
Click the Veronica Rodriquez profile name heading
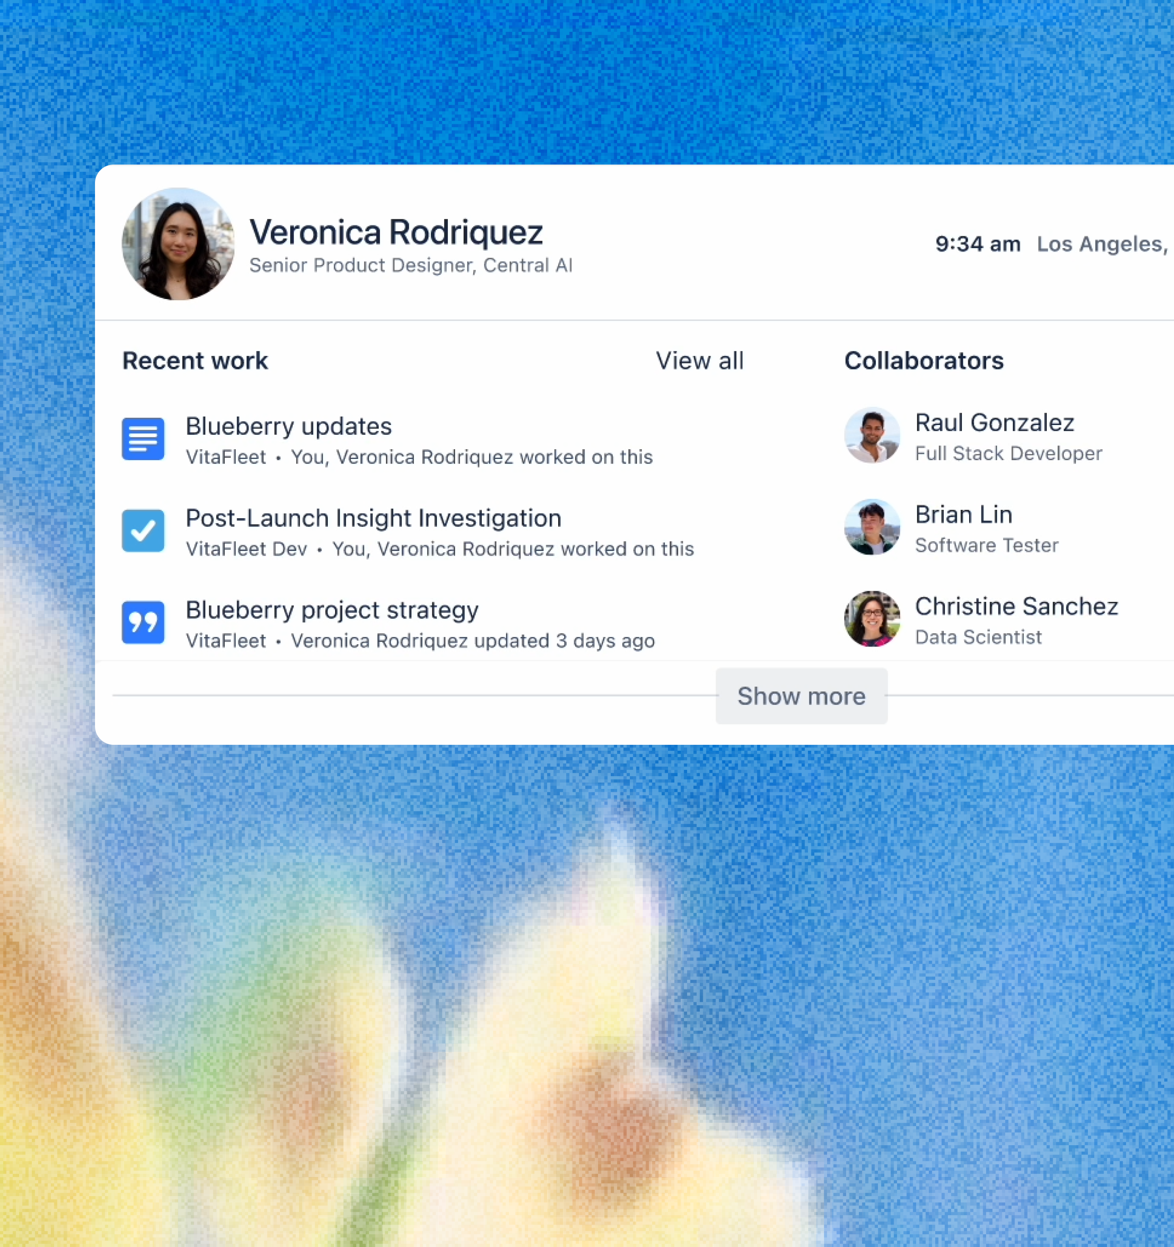coord(396,232)
